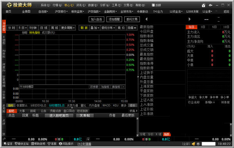
Task: Select 周线 chart period
Action: pyautogui.click(x=54, y=28)
